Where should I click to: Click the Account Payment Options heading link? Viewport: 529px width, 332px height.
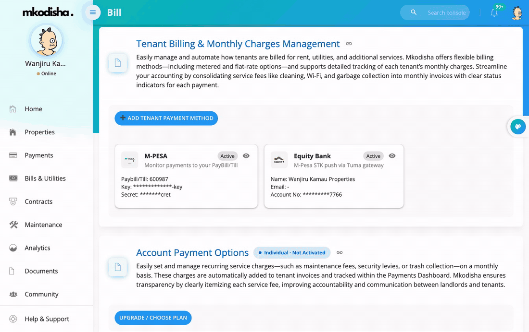point(192,252)
